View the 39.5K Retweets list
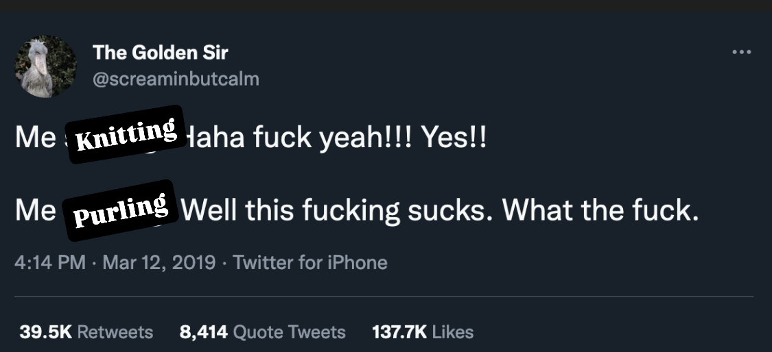 (86, 332)
